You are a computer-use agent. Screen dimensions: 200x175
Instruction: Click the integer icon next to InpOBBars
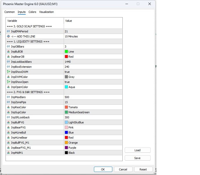(8, 46)
